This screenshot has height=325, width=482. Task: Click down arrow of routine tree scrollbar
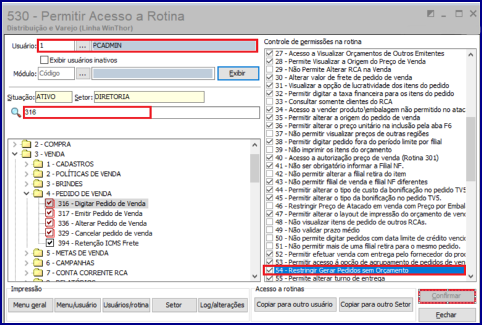pyautogui.click(x=255, y=276)
